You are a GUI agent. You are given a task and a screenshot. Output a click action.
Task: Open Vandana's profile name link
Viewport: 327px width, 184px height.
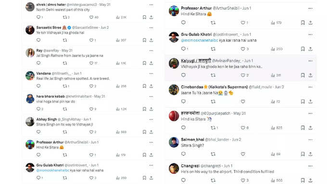coord(43,74)
